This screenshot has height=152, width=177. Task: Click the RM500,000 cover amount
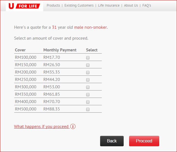(x=26, y=109)
